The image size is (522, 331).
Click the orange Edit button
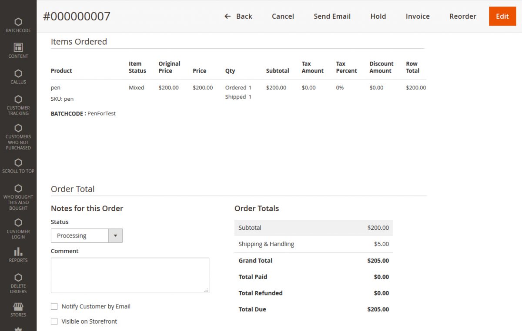click(x=502, y=16)
